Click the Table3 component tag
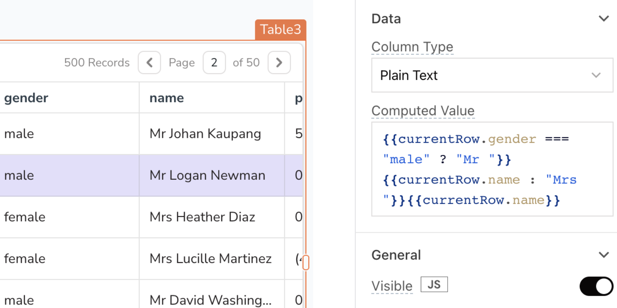The height and width of the screenshot is (308, 617). (280, 29)
